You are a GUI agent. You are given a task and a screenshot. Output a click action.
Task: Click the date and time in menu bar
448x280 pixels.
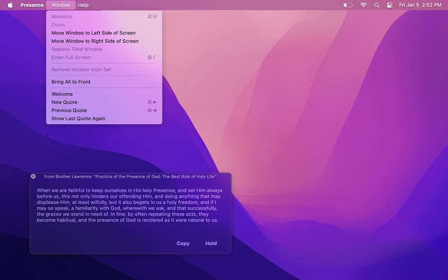[420, 5]
